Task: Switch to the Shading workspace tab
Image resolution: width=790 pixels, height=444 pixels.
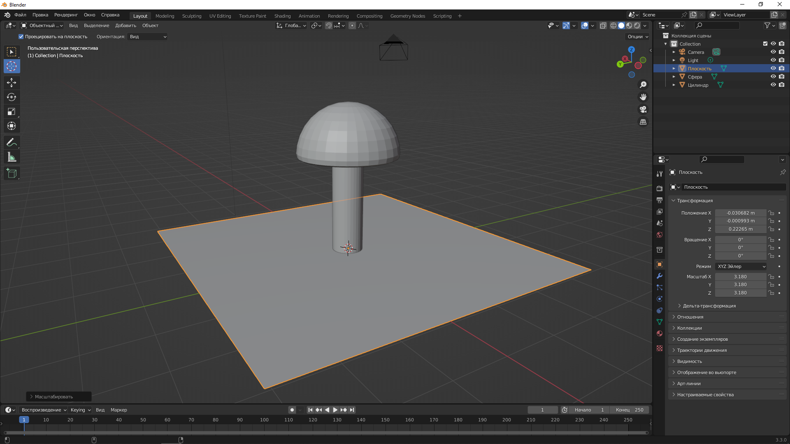Action: click(x=282, y=16)
